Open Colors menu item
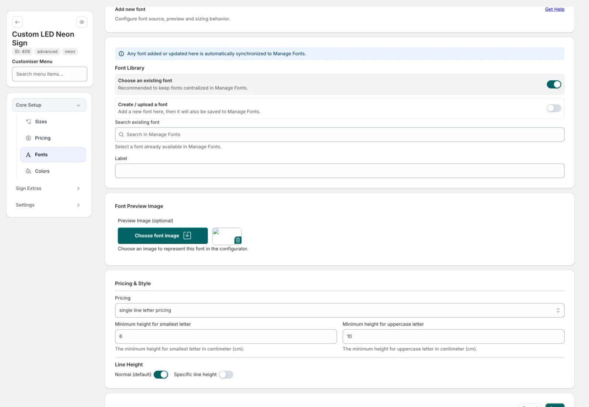This screenshot has height=407, width=589. (53, 171)
